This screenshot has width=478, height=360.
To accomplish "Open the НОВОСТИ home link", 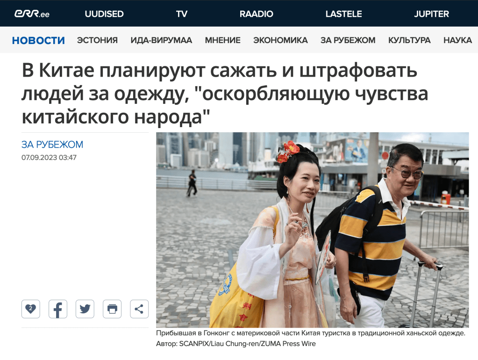I will (38, 40).
